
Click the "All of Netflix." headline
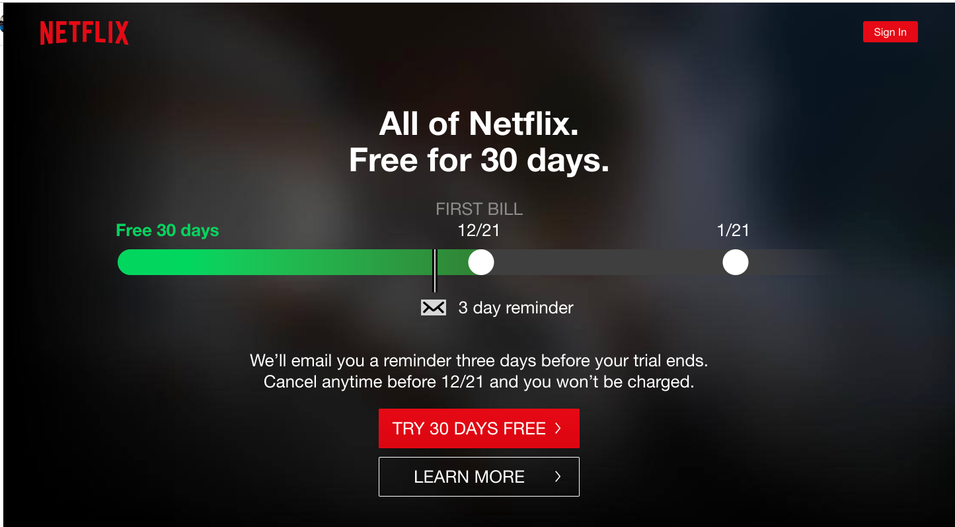pyautogui.click(x=479, y=124)
